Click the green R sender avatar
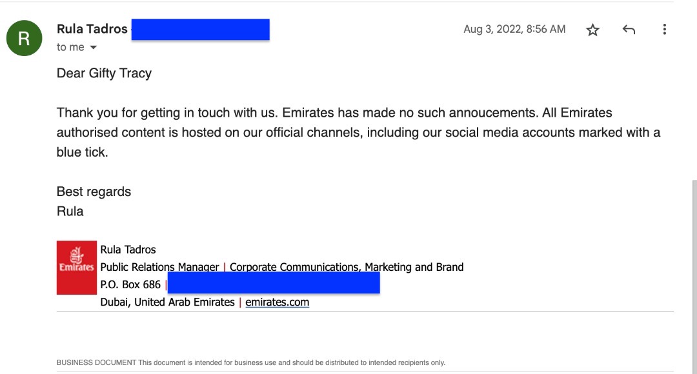This screenshot has height=374, width=697. [24, 38]
